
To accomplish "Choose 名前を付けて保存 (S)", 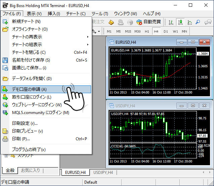I will [46, 60].
